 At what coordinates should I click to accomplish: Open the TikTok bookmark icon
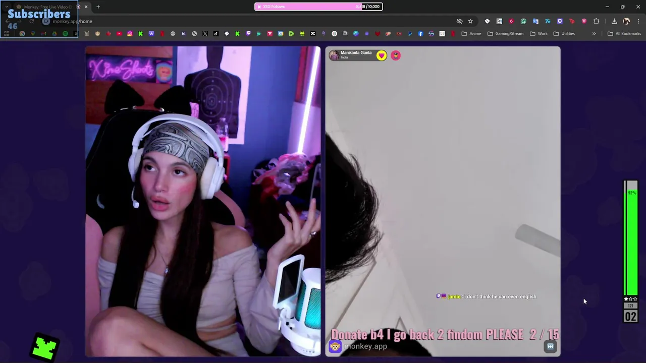coord(216,34)
